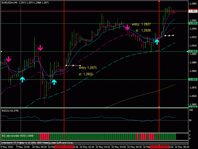This screenshot has width=198, height=149.
Task: Select the right handle of the upper-right white trendline
Action: point(173,36)
